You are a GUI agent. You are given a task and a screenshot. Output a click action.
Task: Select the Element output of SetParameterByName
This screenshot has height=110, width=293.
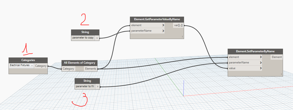pos(277,57)
